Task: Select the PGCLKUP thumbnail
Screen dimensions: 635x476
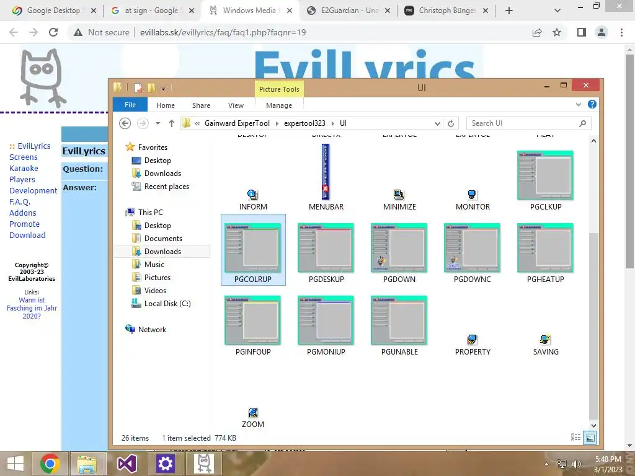Action: click(545, 175)
